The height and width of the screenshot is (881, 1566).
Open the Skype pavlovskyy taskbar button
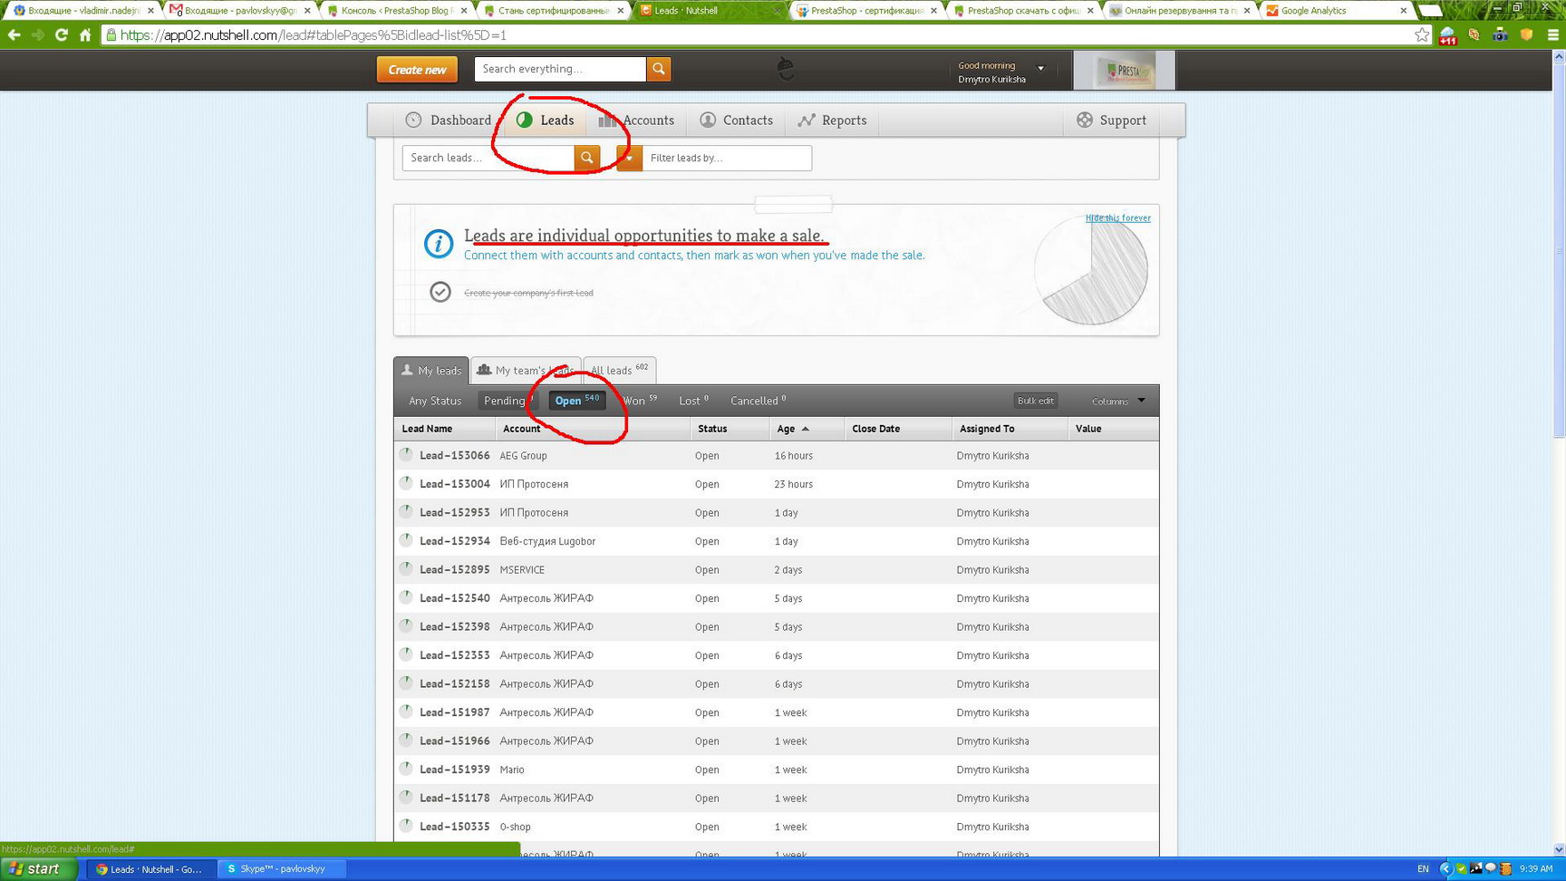pyautogui.click(x=283, y=868)
